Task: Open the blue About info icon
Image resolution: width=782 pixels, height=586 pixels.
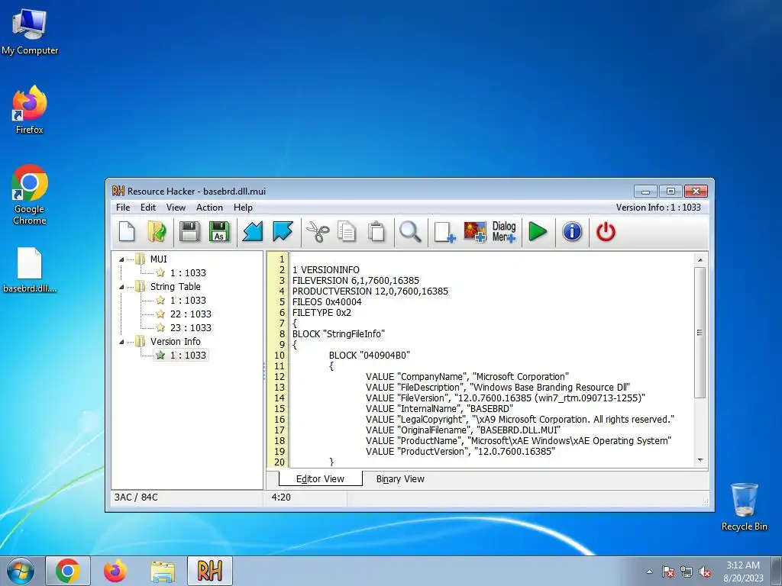Action: click(572, 232)
